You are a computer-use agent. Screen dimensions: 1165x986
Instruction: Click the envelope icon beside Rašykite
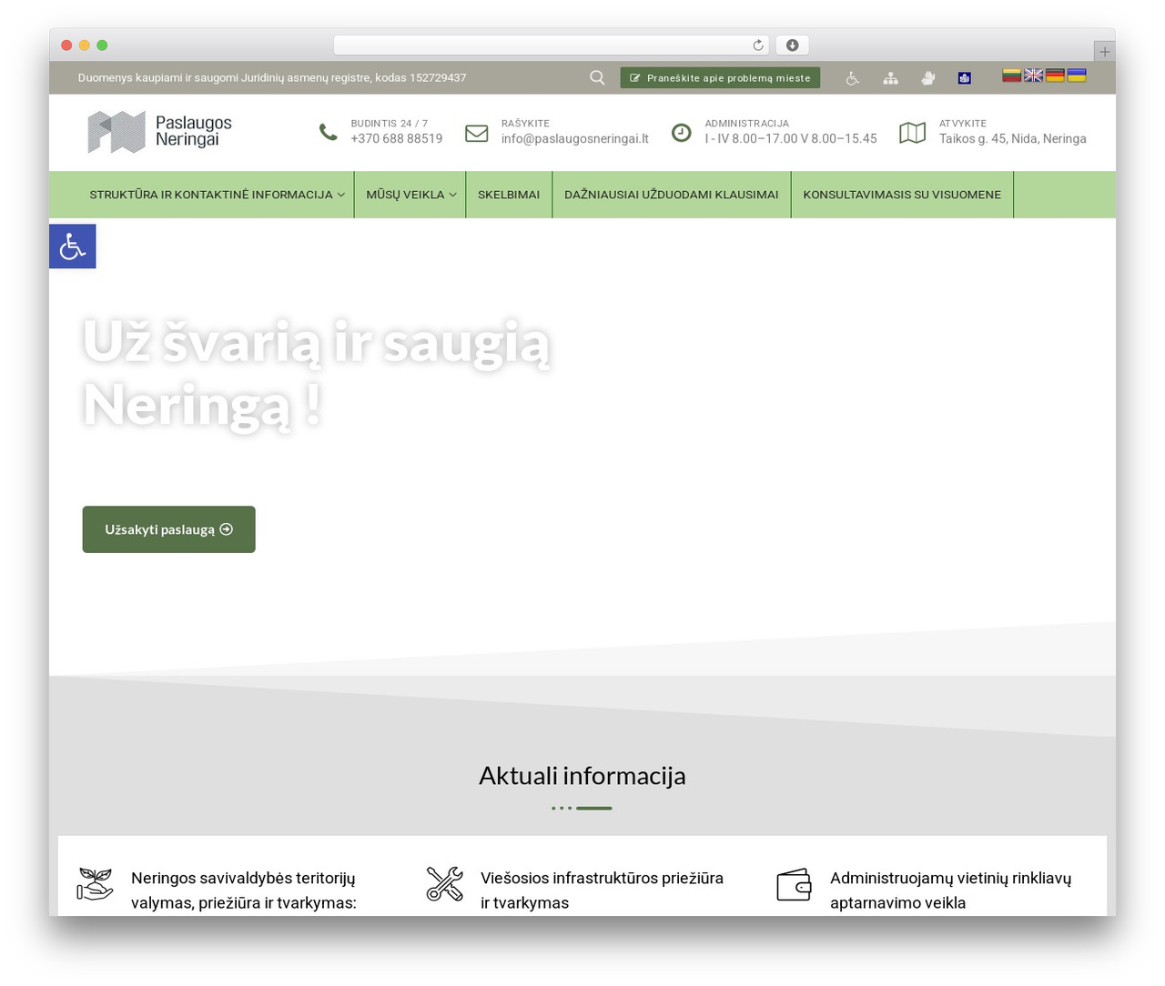pyautogui.click(x=477, y=133)
